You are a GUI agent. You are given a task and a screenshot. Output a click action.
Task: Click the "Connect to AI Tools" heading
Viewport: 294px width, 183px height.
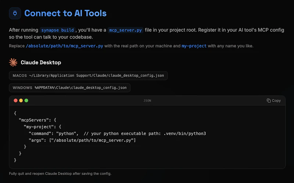coord(65,13)
